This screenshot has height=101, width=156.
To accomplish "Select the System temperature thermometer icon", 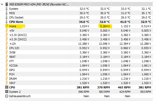I will [6, 9].
